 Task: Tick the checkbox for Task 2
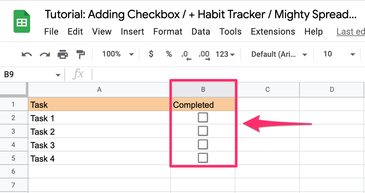coord(203,131)
